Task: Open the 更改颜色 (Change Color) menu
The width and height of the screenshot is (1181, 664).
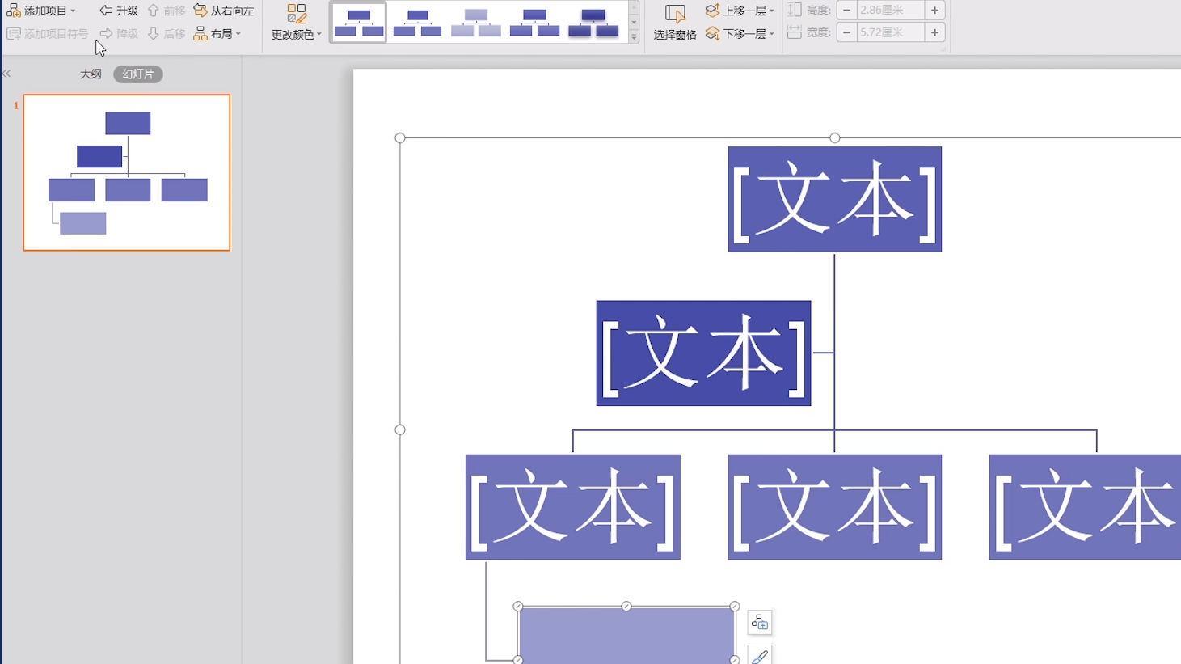Action: pyautogui.click(x=296, y=23)
